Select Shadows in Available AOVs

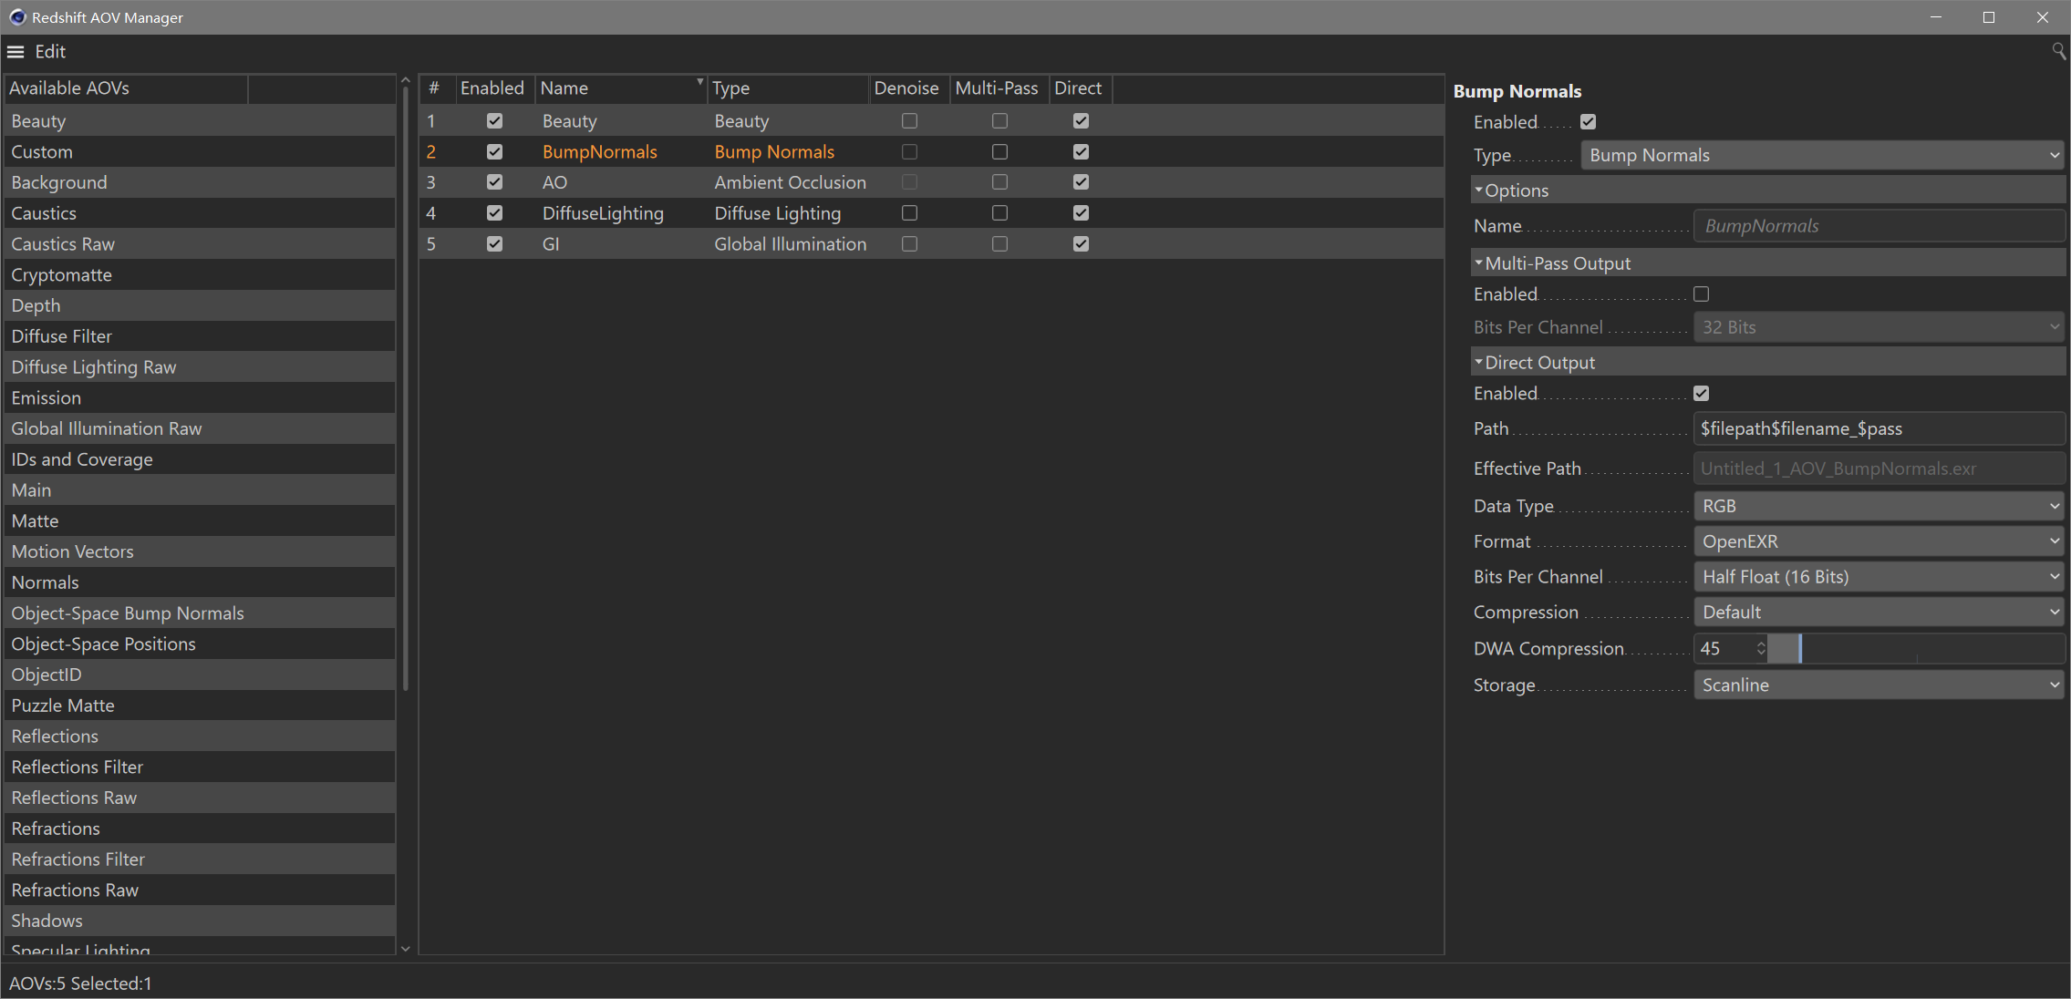(x=200, y=922)
